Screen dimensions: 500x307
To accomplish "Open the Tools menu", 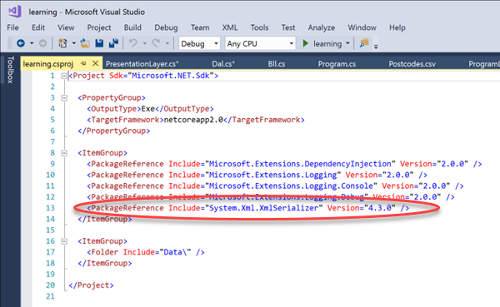I will pos(259,27).
